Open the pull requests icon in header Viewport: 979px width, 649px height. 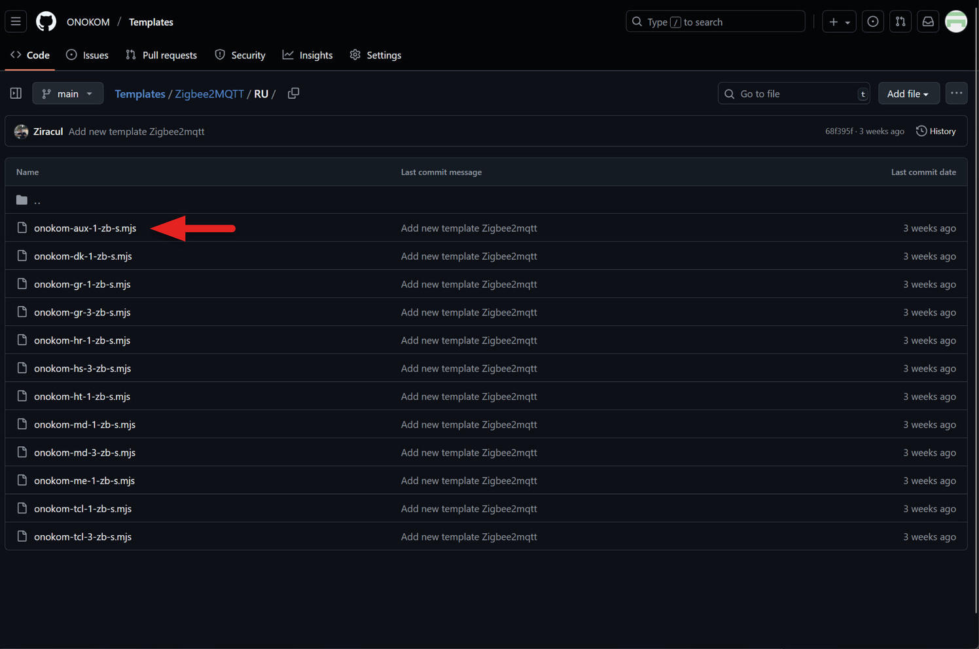(900, 22)
